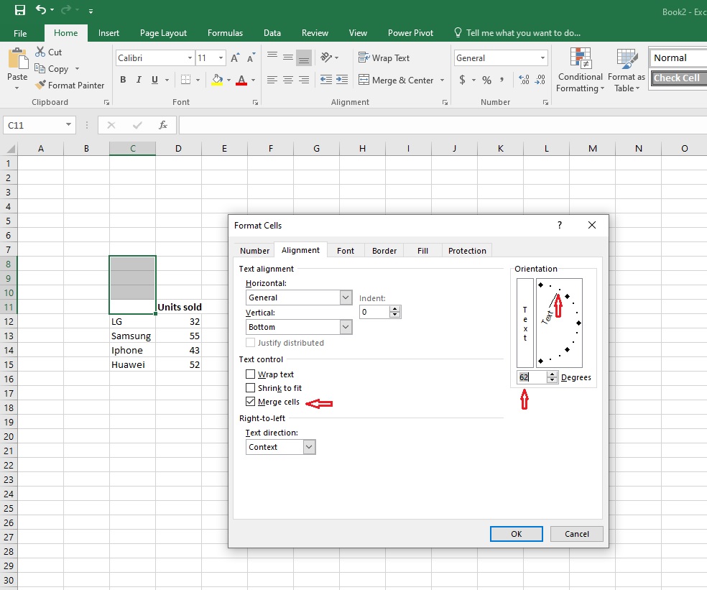The width and height of the screenshot is (707, 590).
Task: Open Conditional Formatting options
Action: click(x=579, y=70)
